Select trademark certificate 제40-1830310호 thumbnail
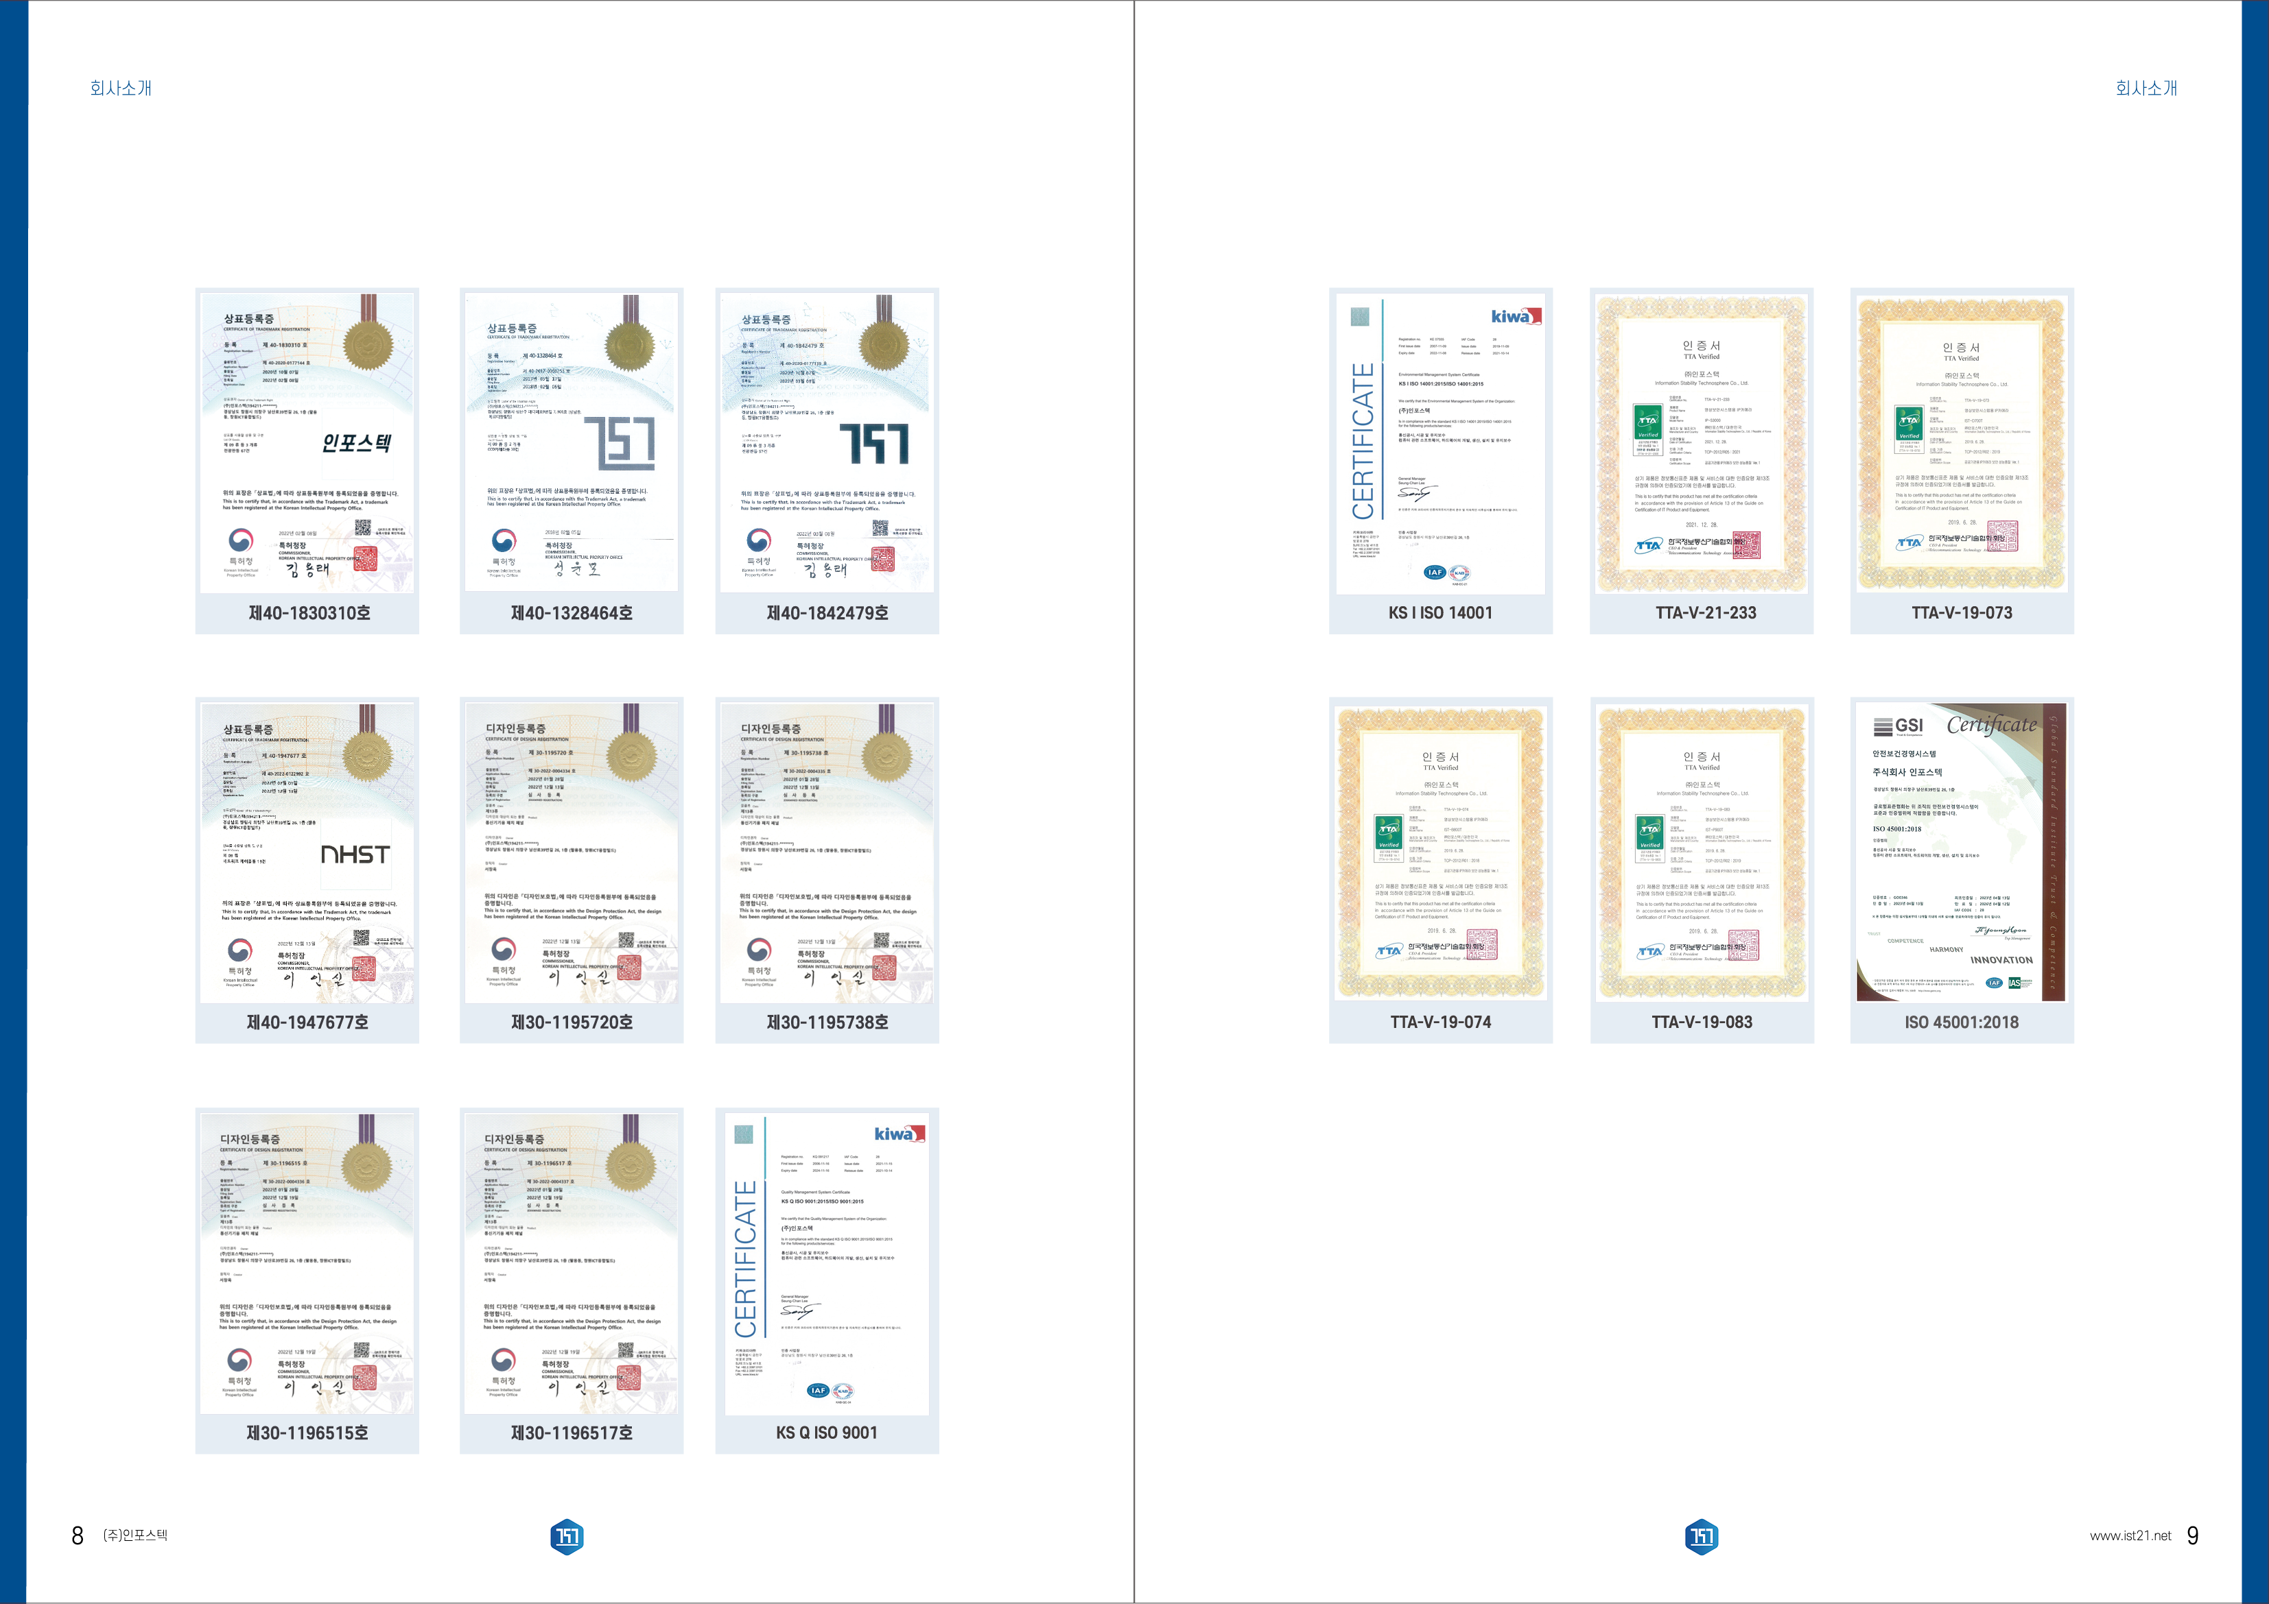2269x1604 pixels. click(x=307, y=442)
